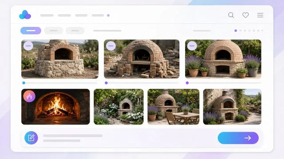This screenshot has height=159, width=284.
Task: Click the minus badge on the stone oven image
Action: click(28, 46)
